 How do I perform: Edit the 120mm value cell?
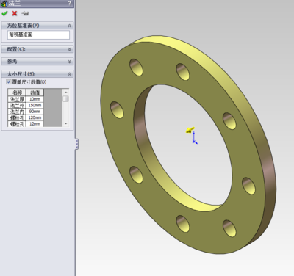point(35,117)
